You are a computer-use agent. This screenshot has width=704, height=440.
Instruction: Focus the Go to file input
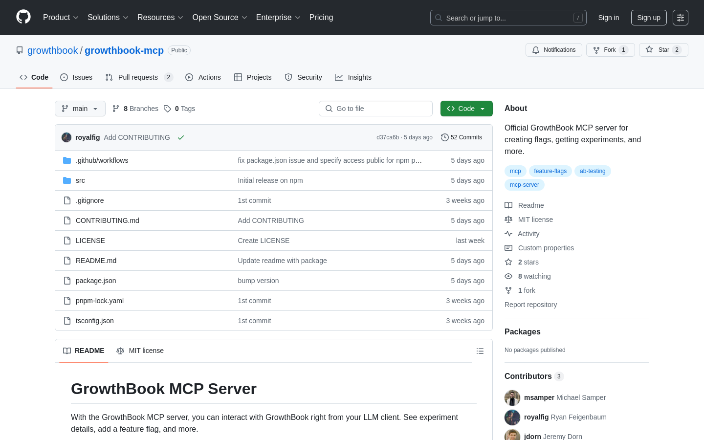point(375,109)
